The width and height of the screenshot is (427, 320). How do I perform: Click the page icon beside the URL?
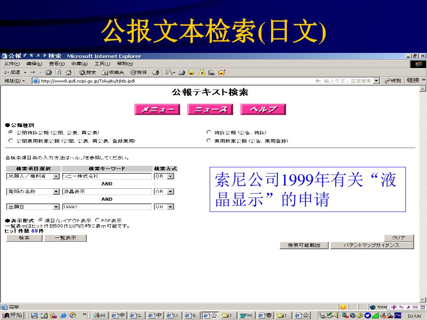click(36, 81)
